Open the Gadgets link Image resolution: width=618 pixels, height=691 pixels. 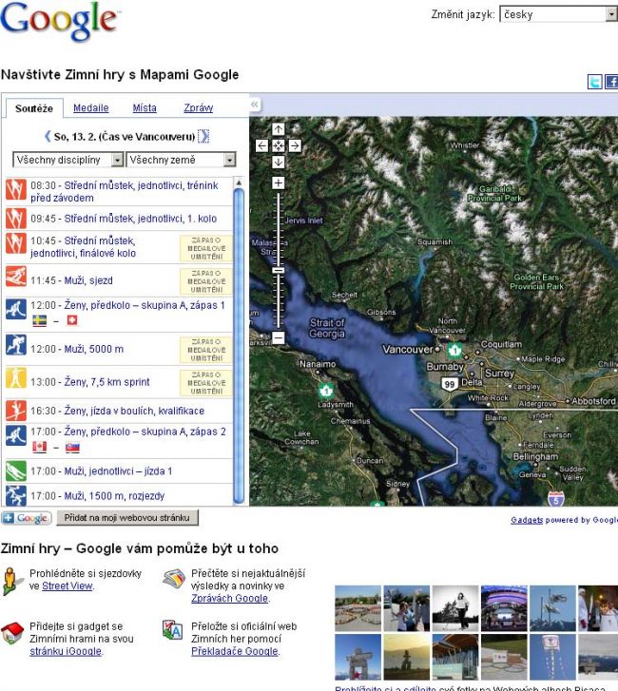[x=527, y=520]
